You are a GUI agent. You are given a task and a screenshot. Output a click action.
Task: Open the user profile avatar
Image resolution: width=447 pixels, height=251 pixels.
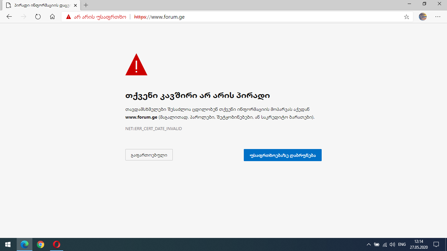click(423, 17)
